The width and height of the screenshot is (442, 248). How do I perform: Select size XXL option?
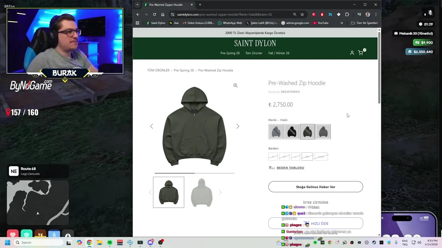pyautogui.click(x=321, y=157)
